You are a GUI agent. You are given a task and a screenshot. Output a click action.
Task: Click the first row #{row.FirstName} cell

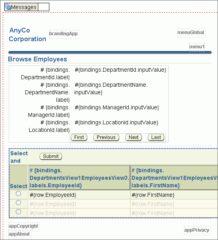click(174, 195)
